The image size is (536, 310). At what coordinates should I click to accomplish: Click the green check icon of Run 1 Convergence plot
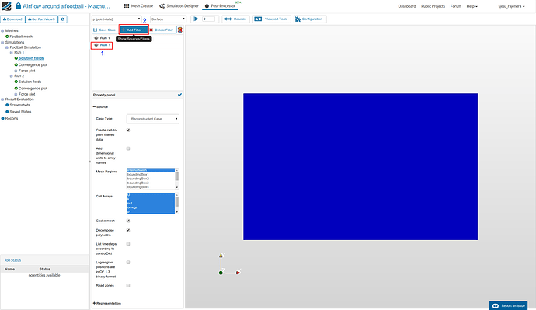pos(16,64)
